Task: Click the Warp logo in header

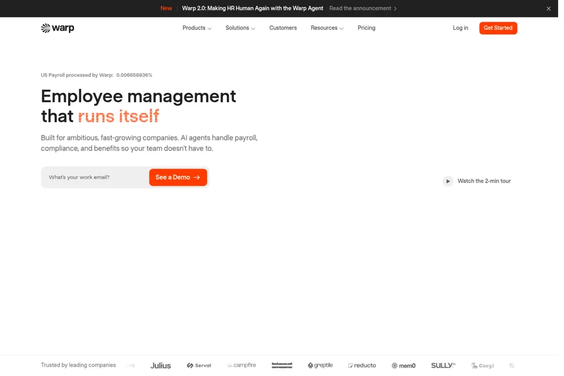Action: (58, 28)
